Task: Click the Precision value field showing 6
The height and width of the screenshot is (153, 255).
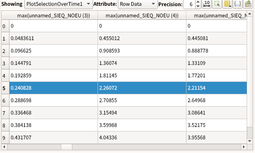Action: [190, 4]
